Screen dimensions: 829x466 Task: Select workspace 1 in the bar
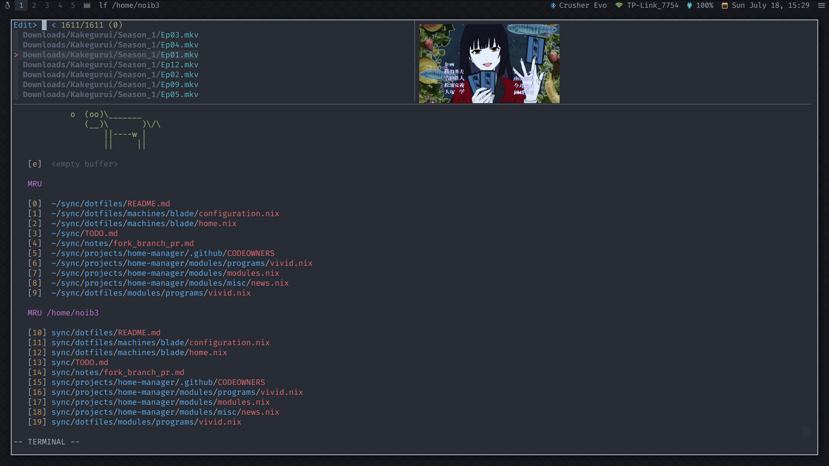[x=21, y=6]
